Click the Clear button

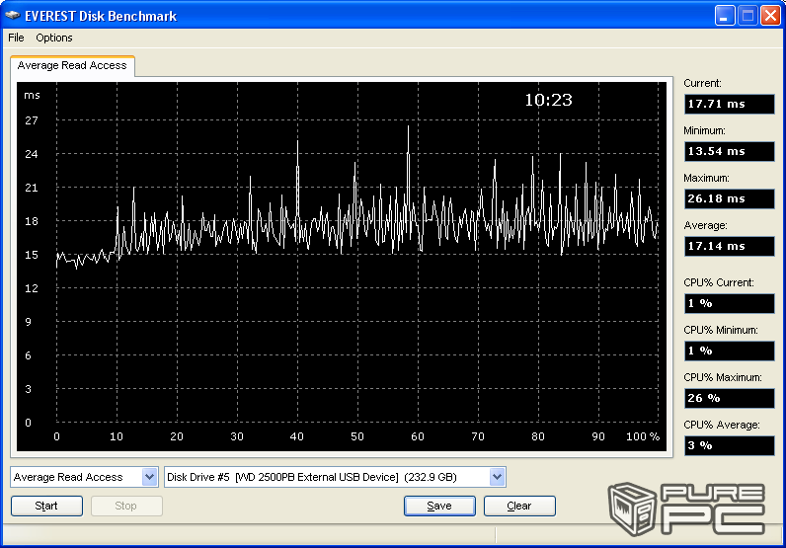tap(519, 506)
